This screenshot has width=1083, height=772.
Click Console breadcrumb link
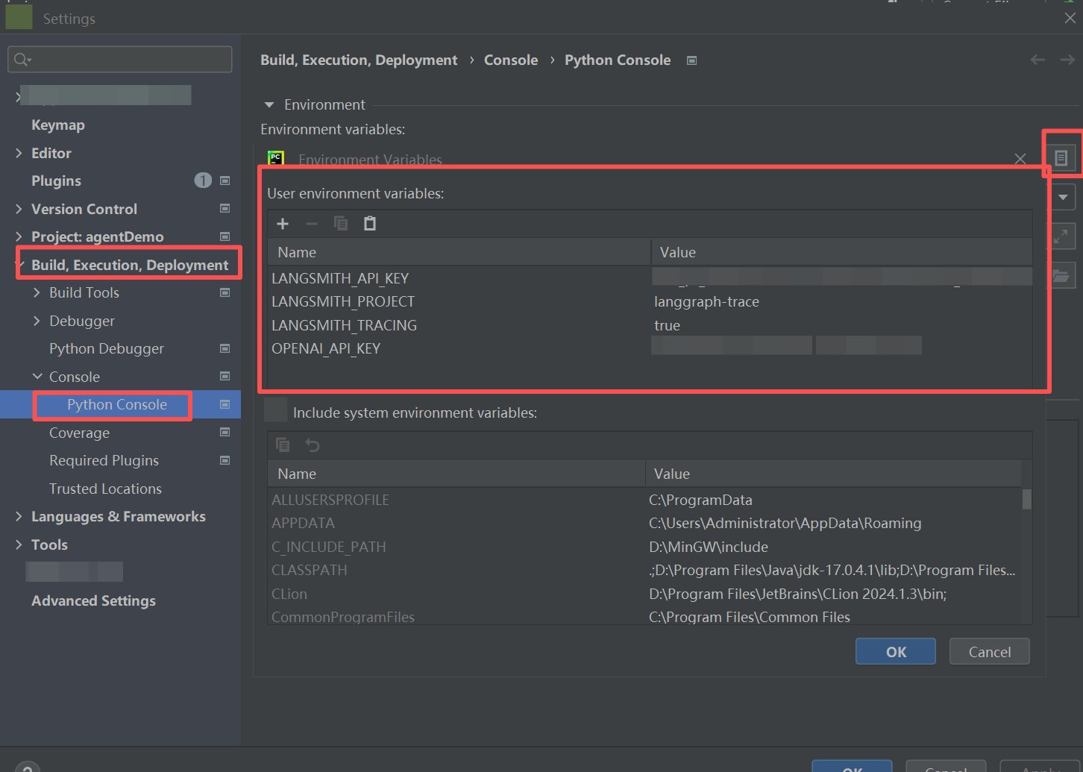click(511, 60)
